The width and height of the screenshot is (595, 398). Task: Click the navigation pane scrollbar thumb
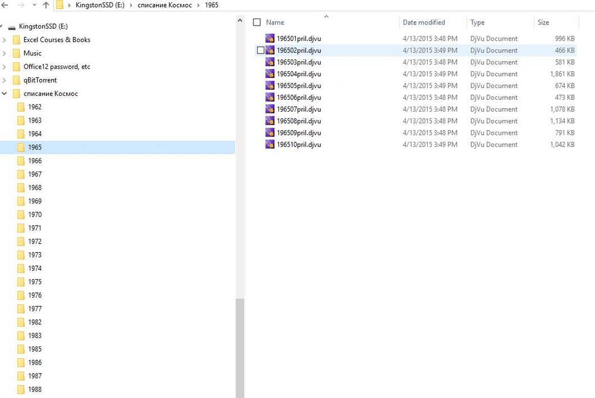pos(240,348)
